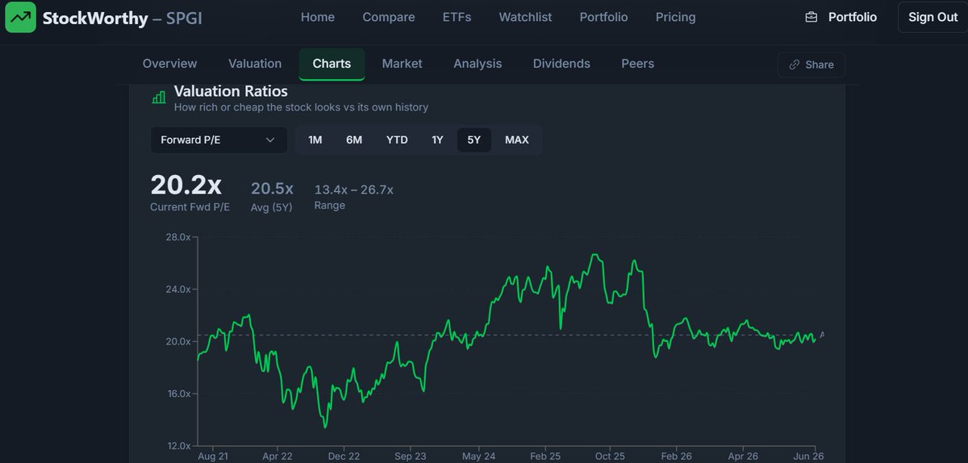Click the StockWorthy green logo icon

[20, 17]
